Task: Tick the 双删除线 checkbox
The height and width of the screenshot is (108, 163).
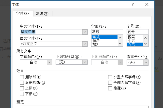Action: (x=22, y=83)
